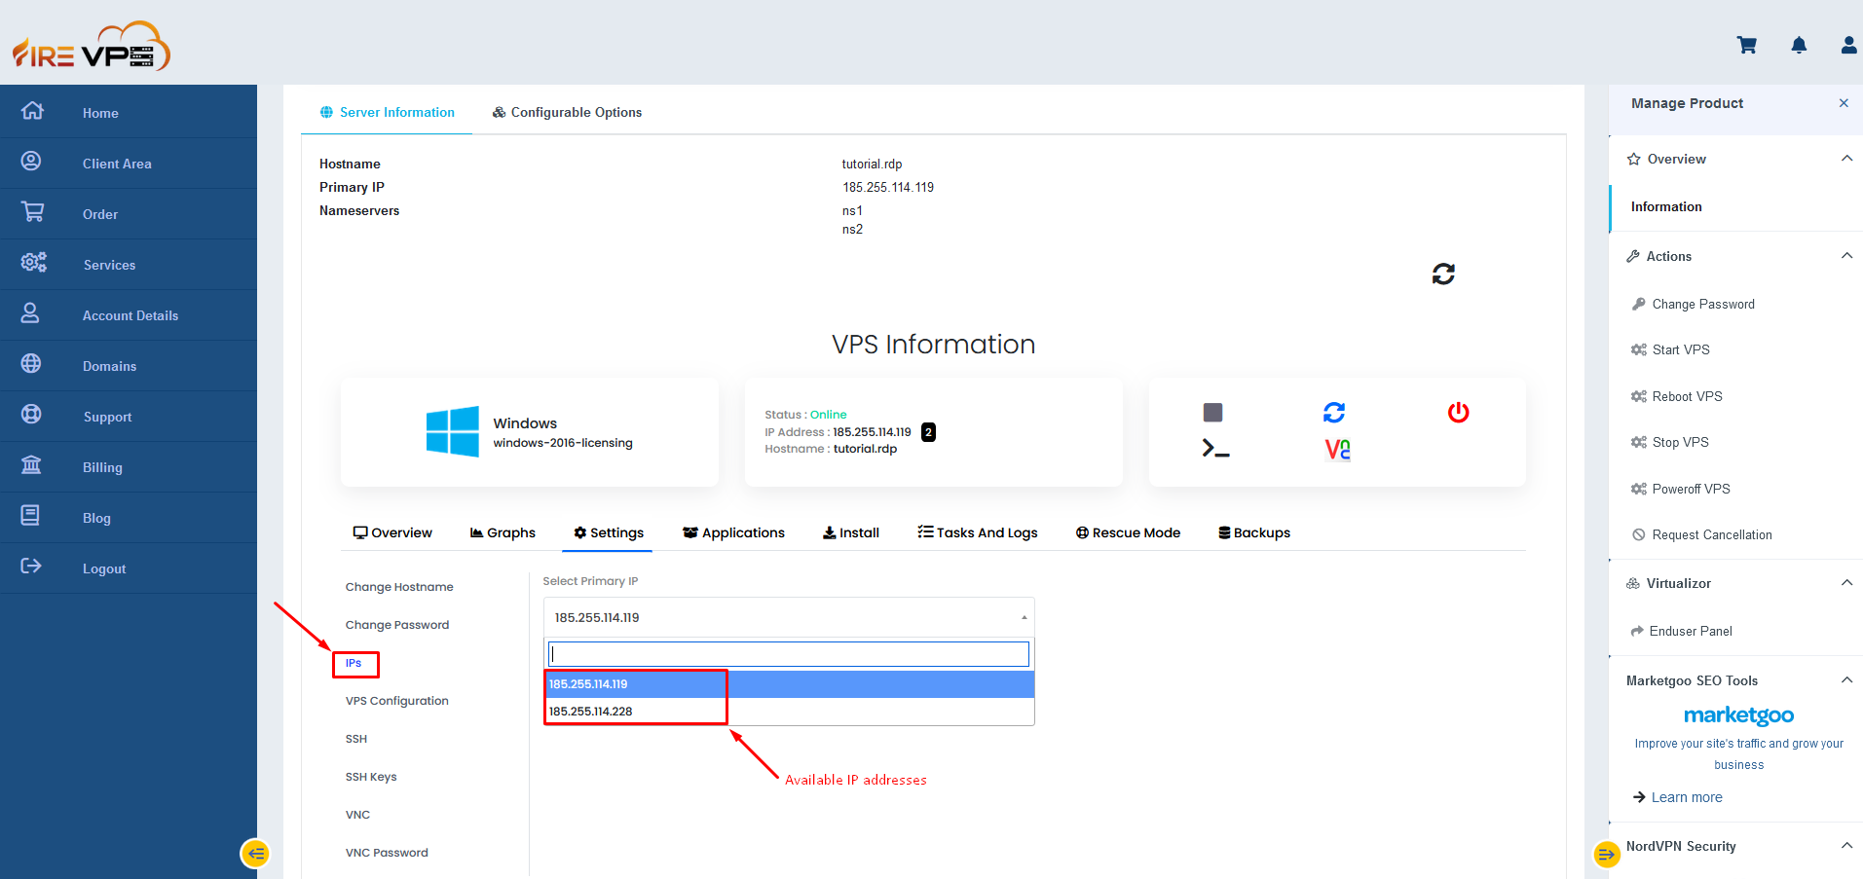Open the Enduser Panel link

coord(1682,631)
